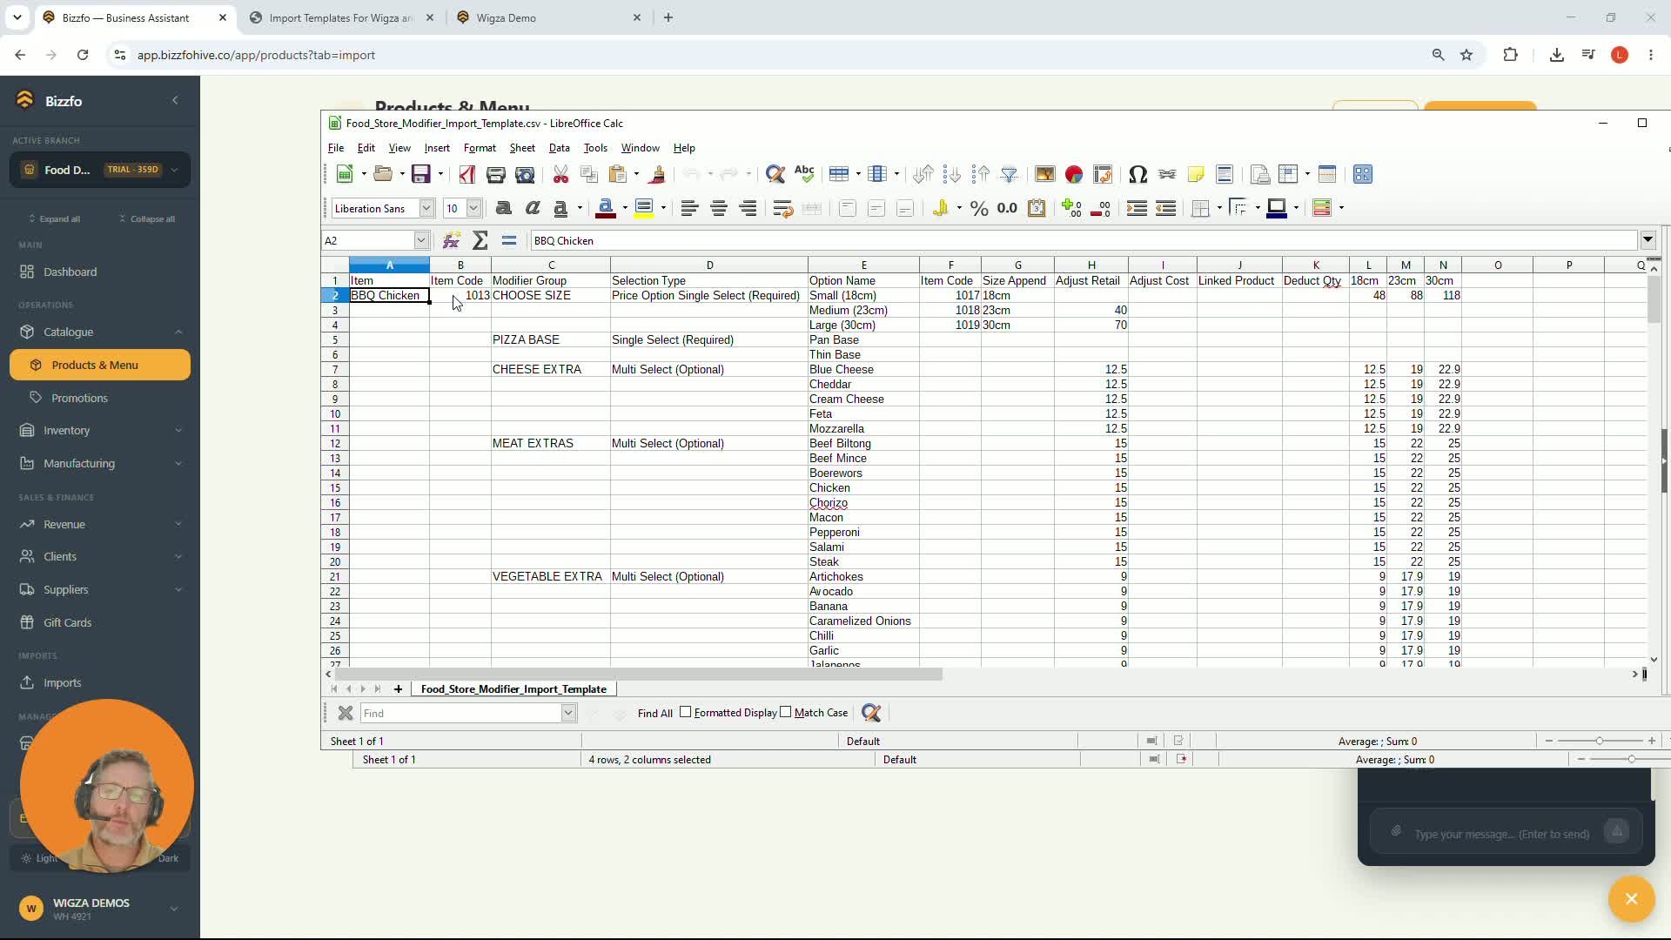
Task: Click Function Wizard icon
Action: (451, 241)
